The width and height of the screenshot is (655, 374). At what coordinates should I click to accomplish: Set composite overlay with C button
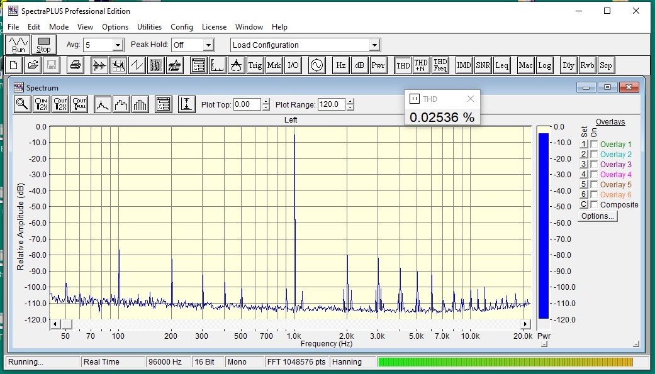point(584,204)
